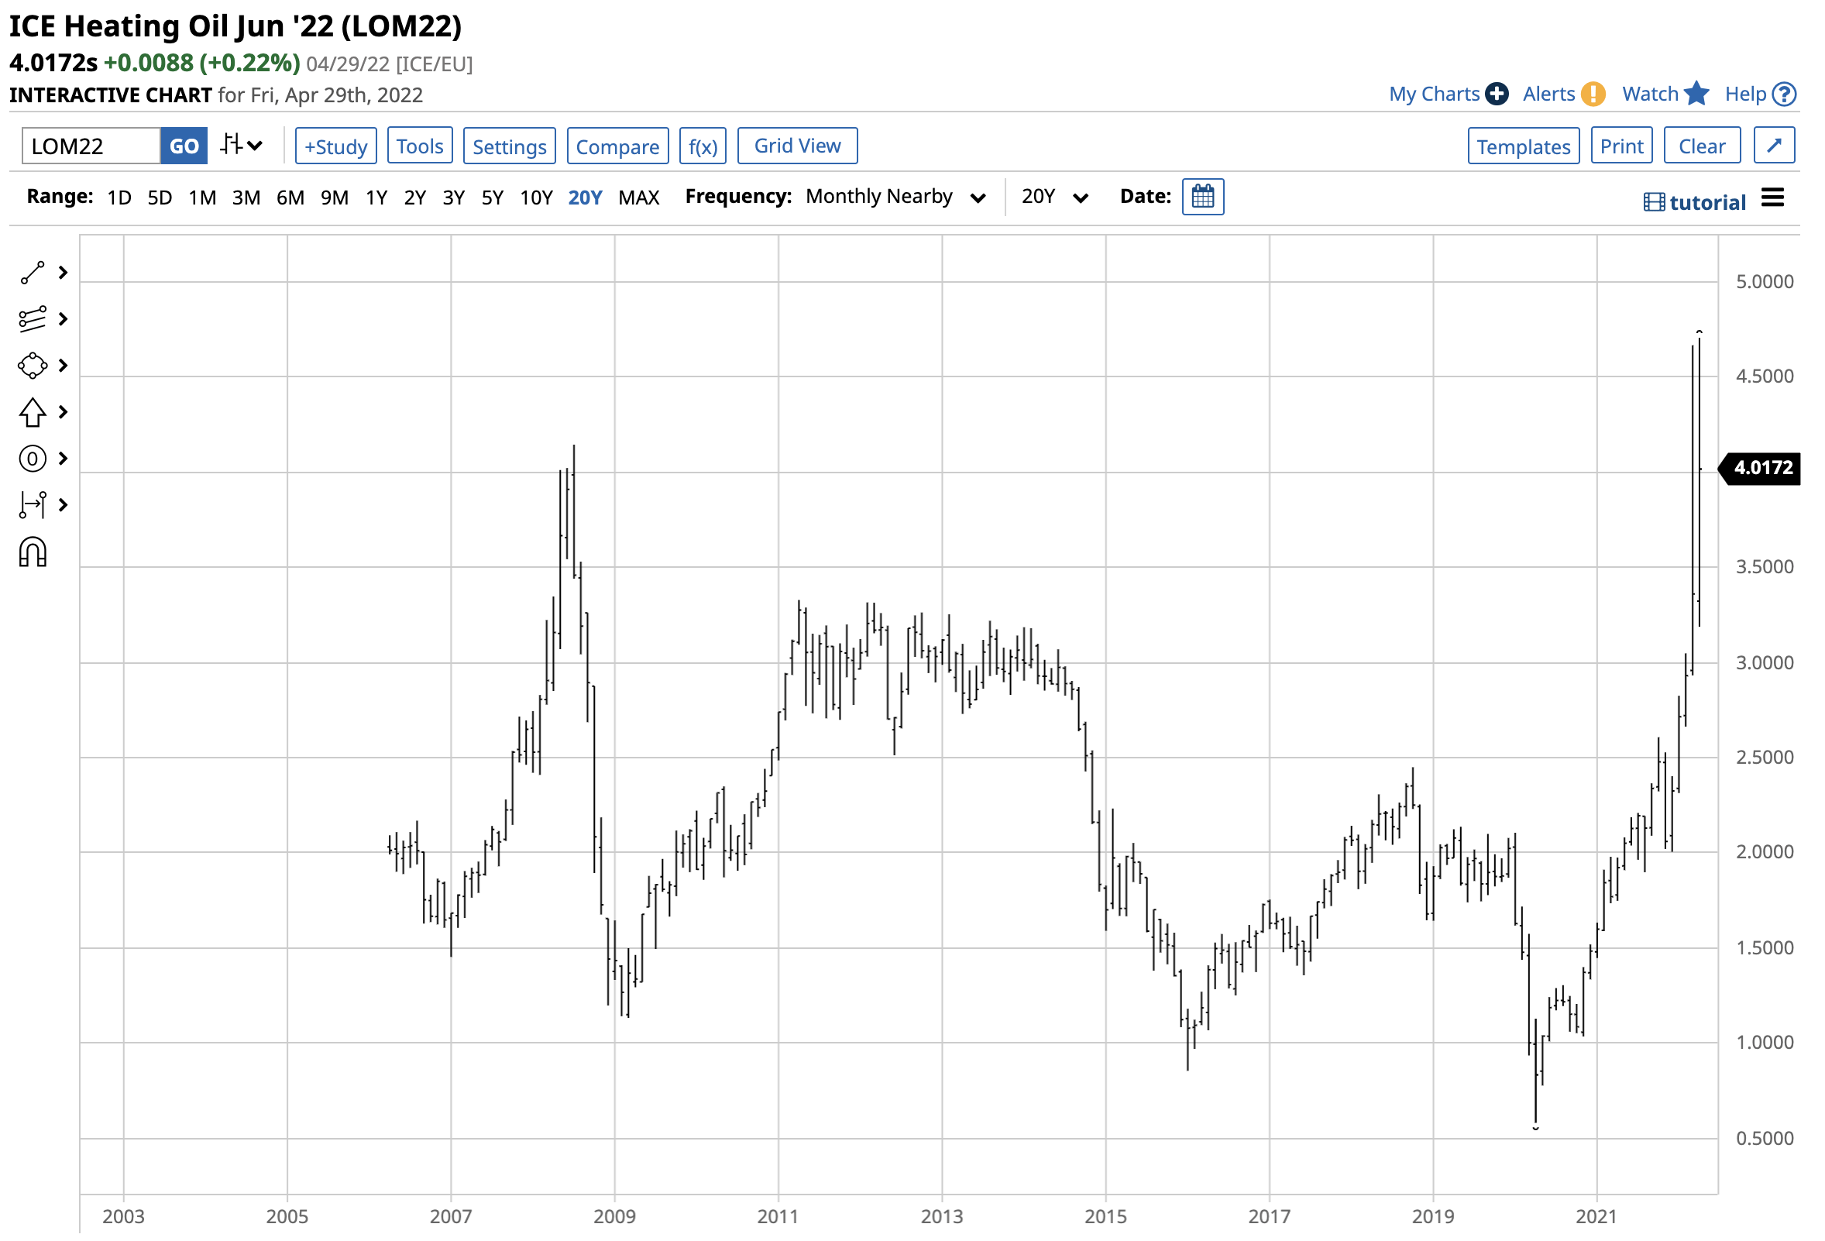This screenshot has width=1825, height=1241.
Task: Select the trend line drawing tool
Action: pyautogui.click(x=33, y=273)
